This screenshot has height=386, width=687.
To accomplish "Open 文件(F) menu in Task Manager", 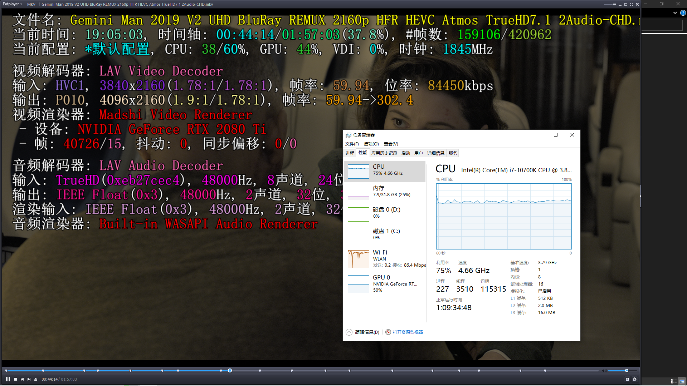I will tap(352, 144).
